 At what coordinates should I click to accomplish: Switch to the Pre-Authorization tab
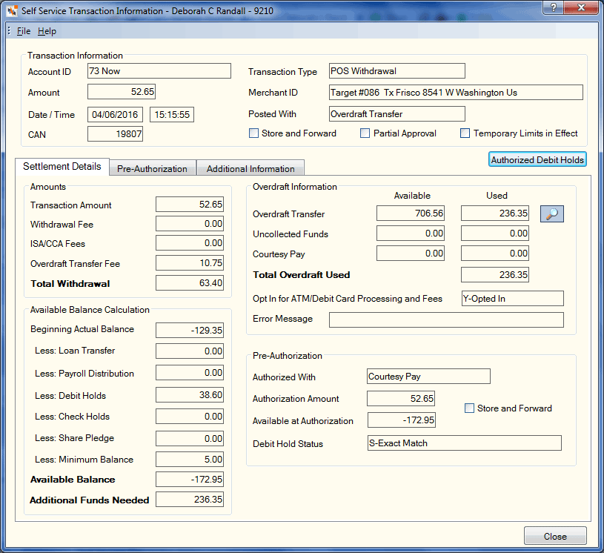[152, 168]
